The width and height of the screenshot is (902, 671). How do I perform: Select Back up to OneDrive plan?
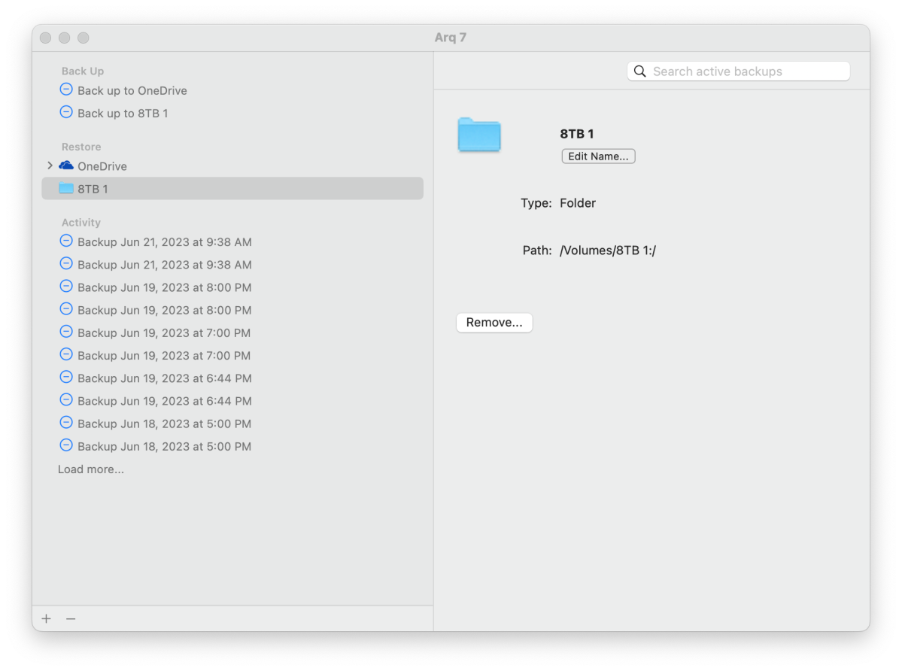tap(132, 91)
